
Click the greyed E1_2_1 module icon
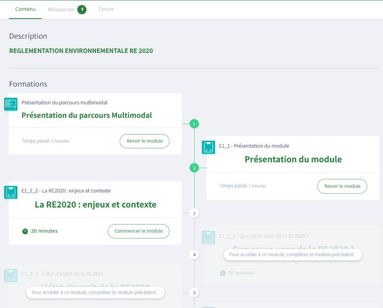[x=208, y=237]
